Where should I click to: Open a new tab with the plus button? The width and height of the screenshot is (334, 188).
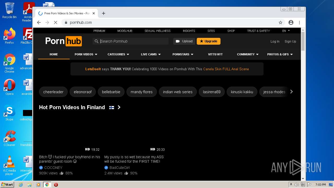[104, 13]
